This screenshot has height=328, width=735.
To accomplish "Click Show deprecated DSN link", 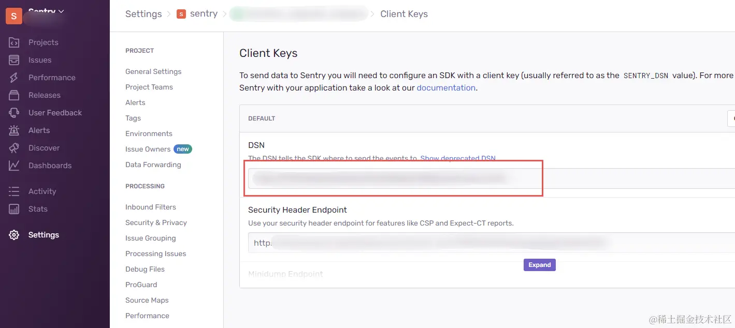I will coord(458,158).
